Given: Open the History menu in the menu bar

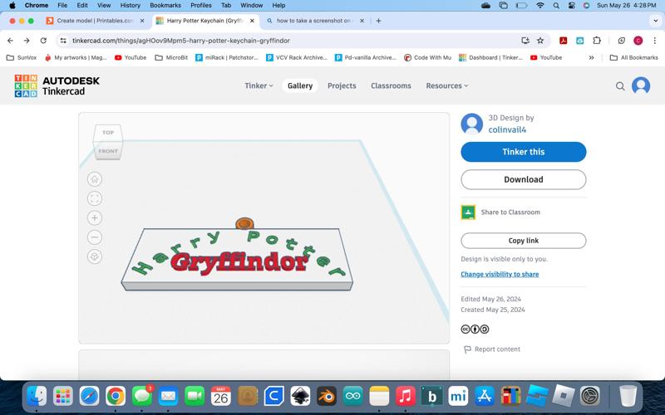Looking at the screenshot, I should pyautogui.click(x=130, y=6).
